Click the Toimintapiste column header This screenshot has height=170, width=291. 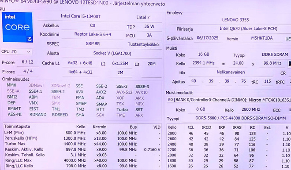pyautogui.click(x=17, y=127)
